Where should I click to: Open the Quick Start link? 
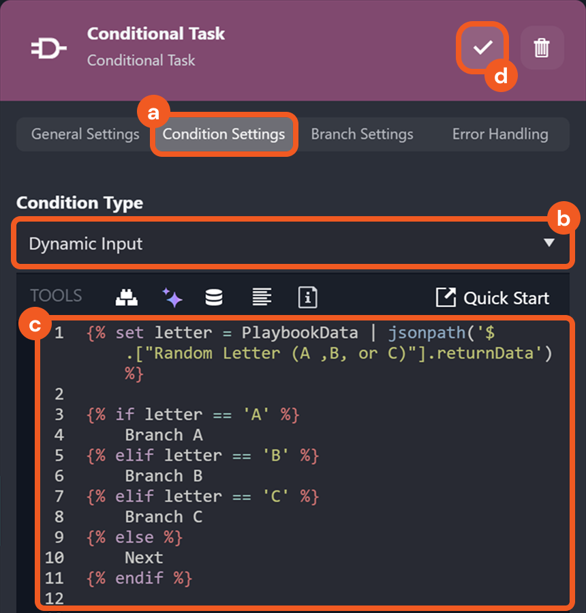coord(506,298)
